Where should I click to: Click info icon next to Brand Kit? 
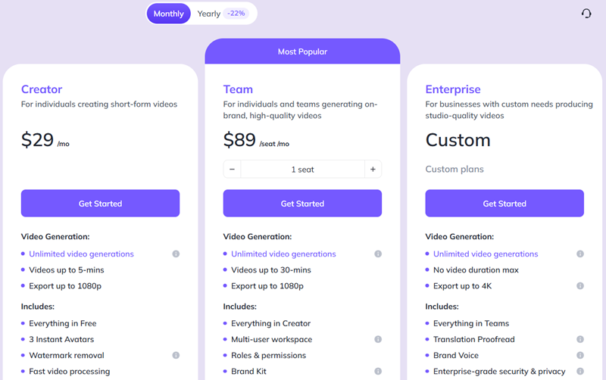378,372
